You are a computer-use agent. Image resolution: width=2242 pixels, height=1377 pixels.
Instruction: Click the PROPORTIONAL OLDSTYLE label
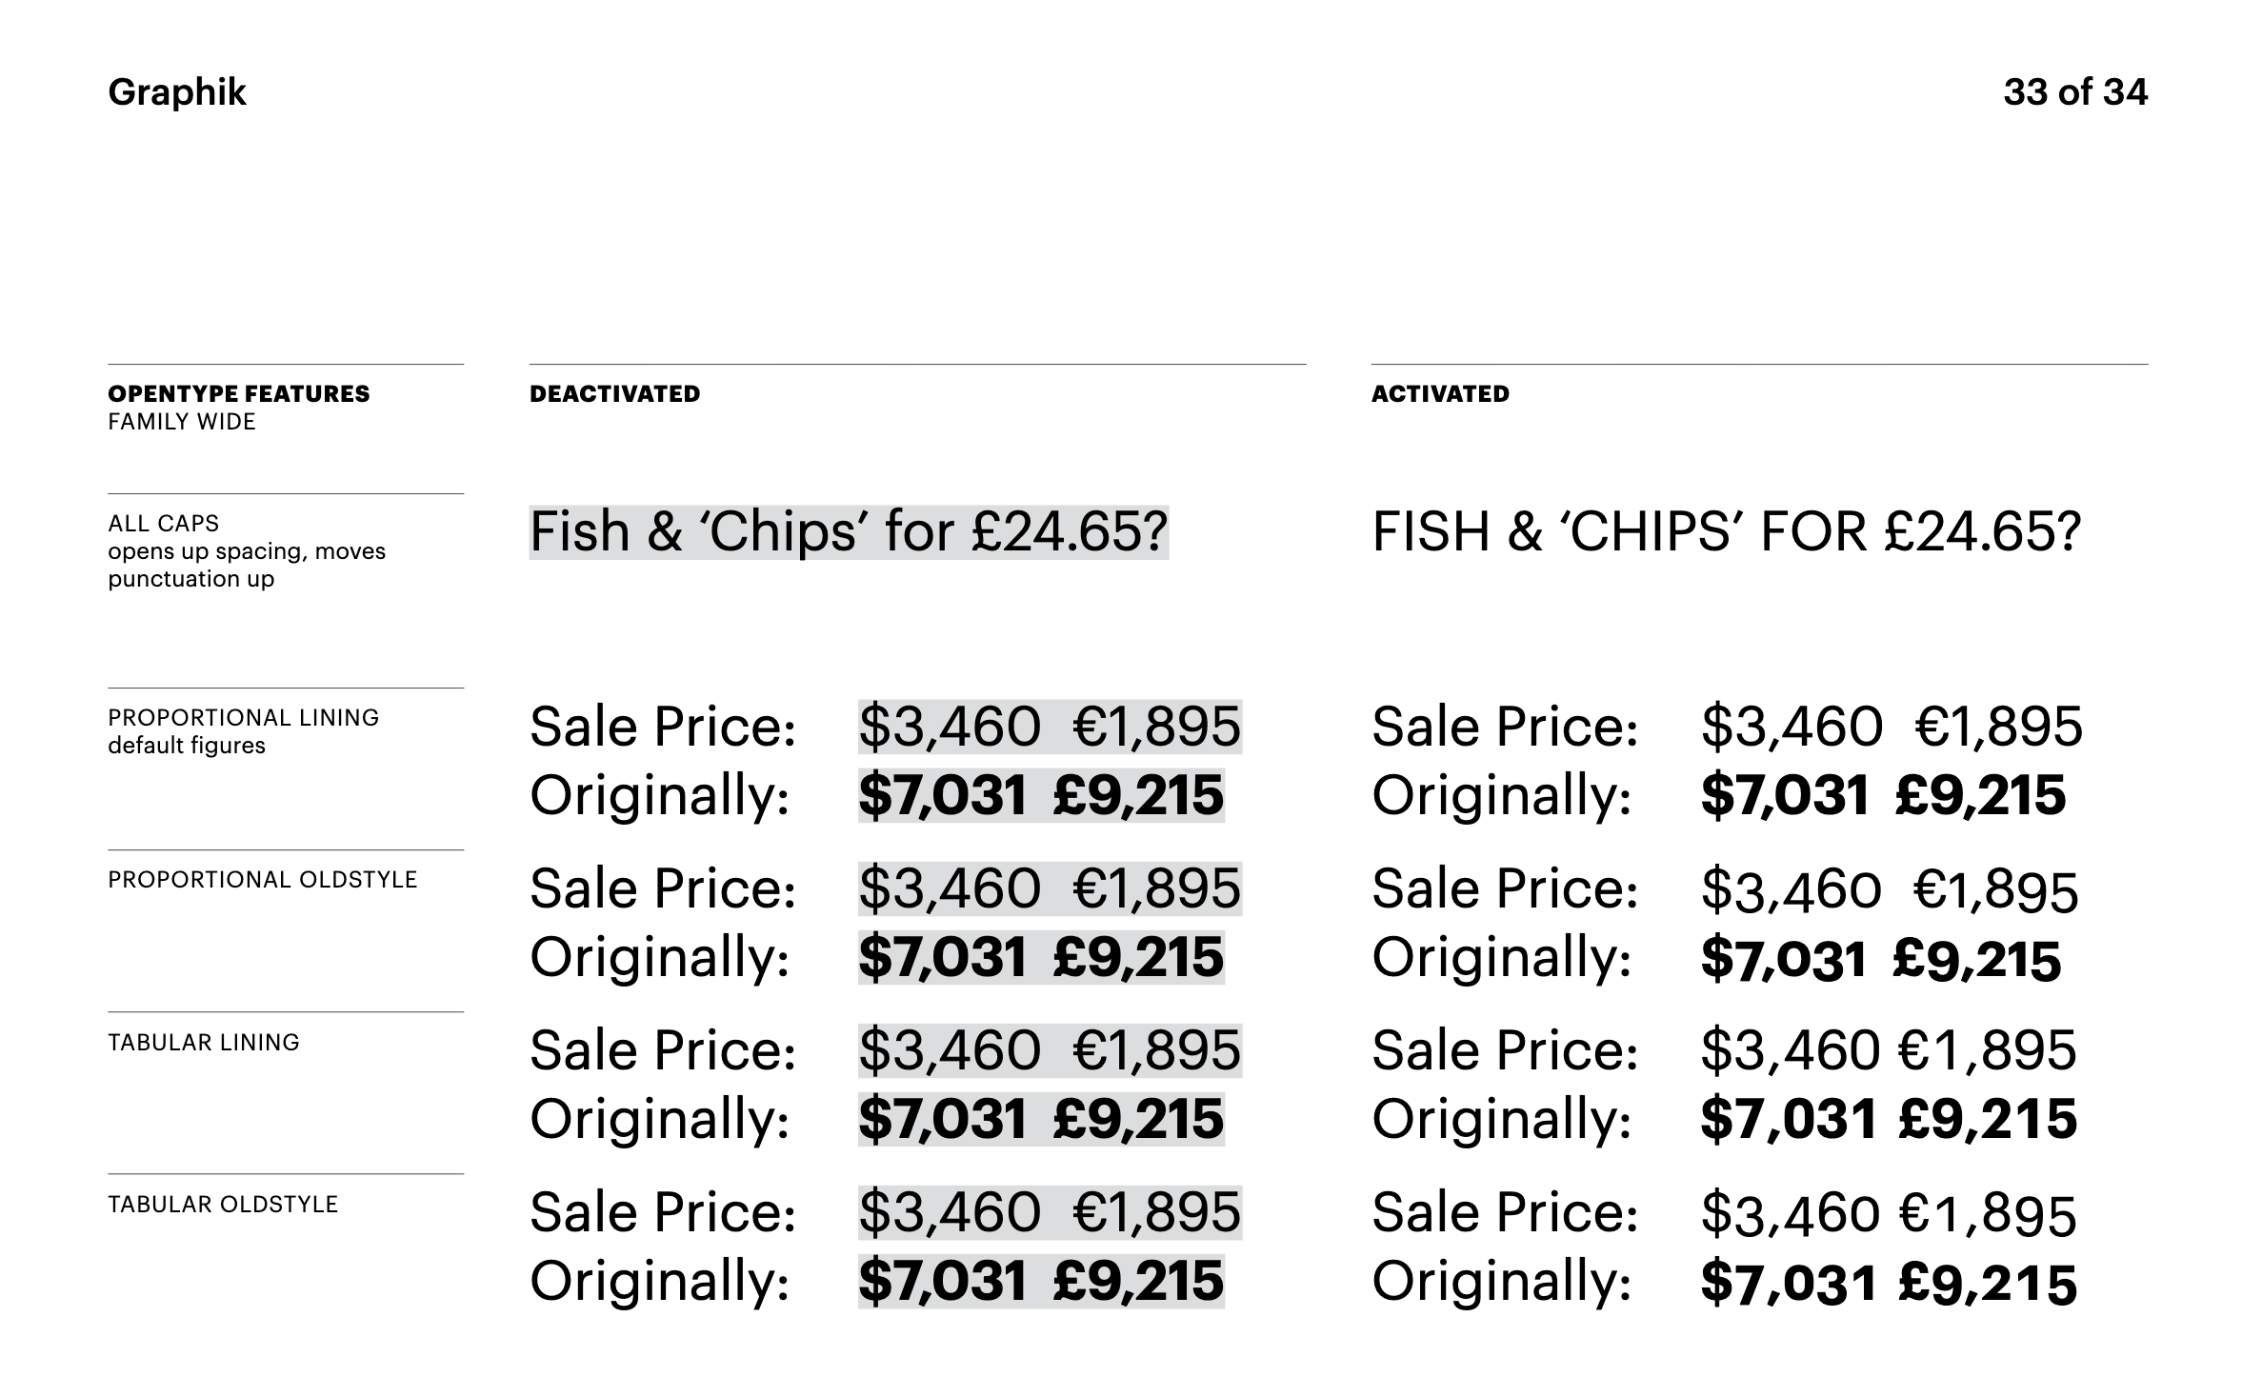point(262,879)
